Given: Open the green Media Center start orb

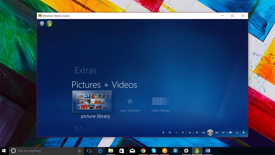Looking at the screenshot, I should point(49,23).
